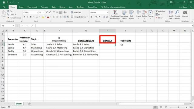Click the Copy icon
This screenshot has height=109, width=194.
[8, 15]
